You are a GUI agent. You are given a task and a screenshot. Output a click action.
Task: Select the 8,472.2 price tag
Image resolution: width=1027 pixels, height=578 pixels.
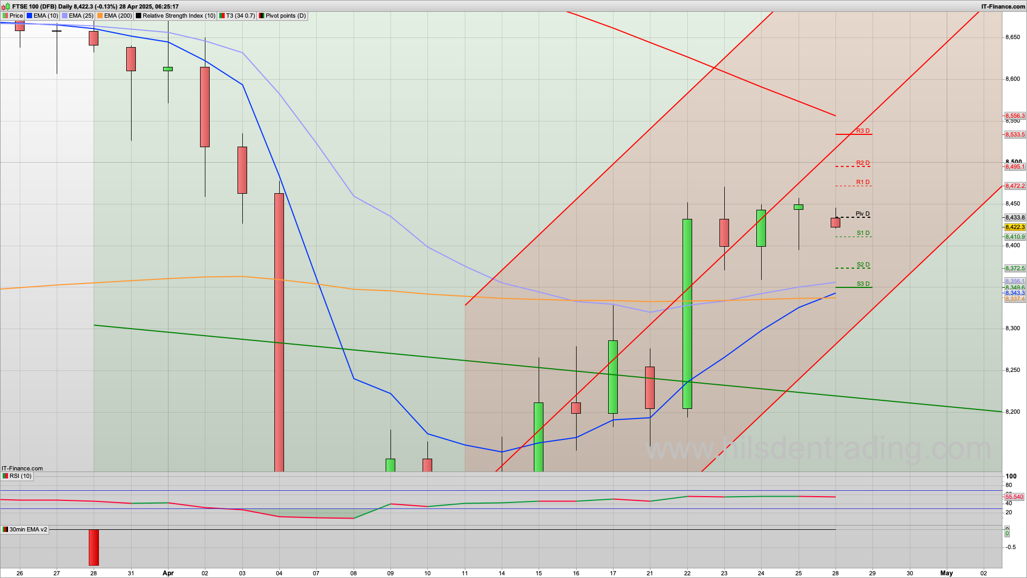[x=1015, y=186]
